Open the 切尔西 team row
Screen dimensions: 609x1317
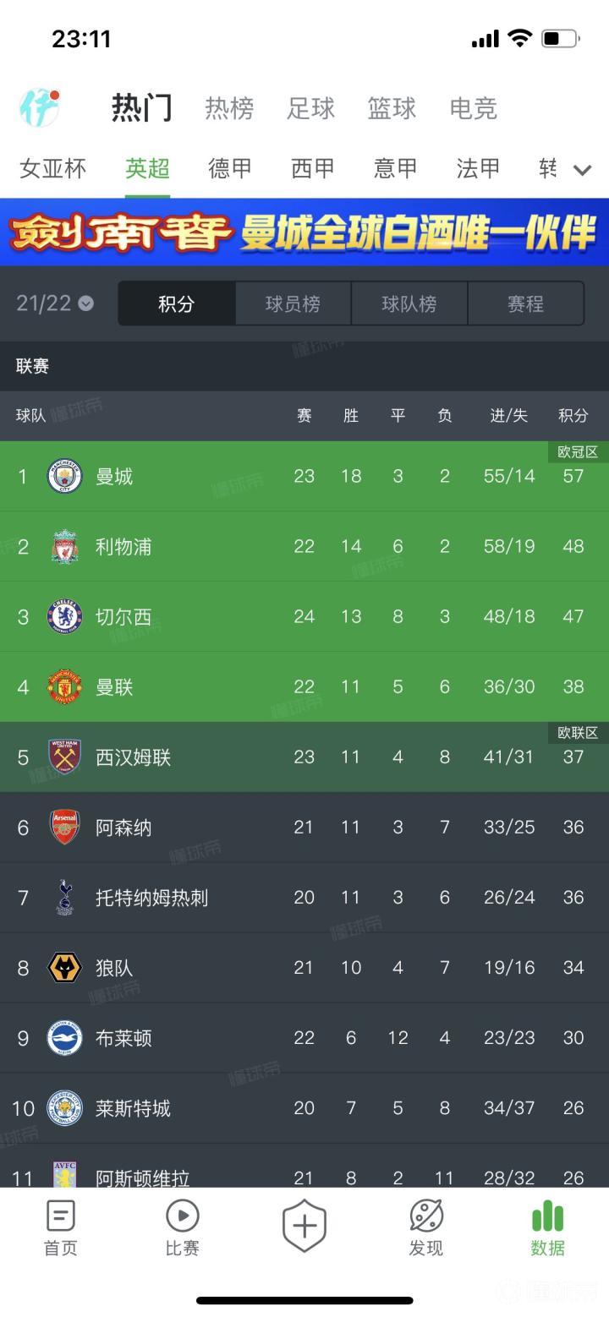pyautogui.click(x=304, y=616)
